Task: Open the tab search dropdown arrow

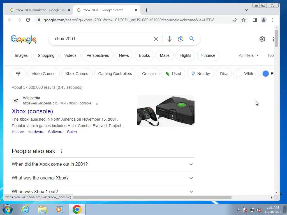Action: tap(246, 10)
